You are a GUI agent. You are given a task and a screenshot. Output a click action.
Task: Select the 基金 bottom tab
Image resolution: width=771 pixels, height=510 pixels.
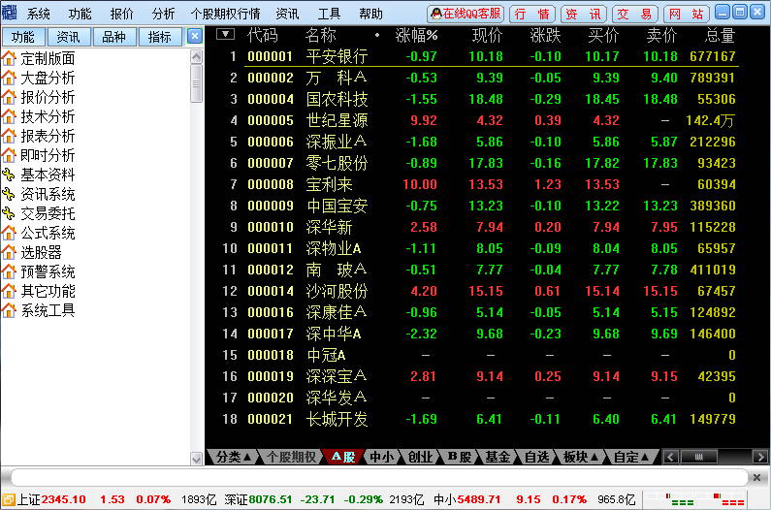[x=498, y=457]
